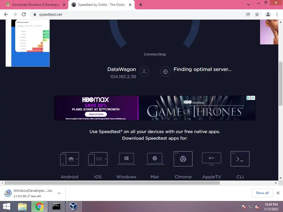Close the Speedtest by Ookla tab
The width and height of the screenshot is (283, 212).
coord(130,5)
